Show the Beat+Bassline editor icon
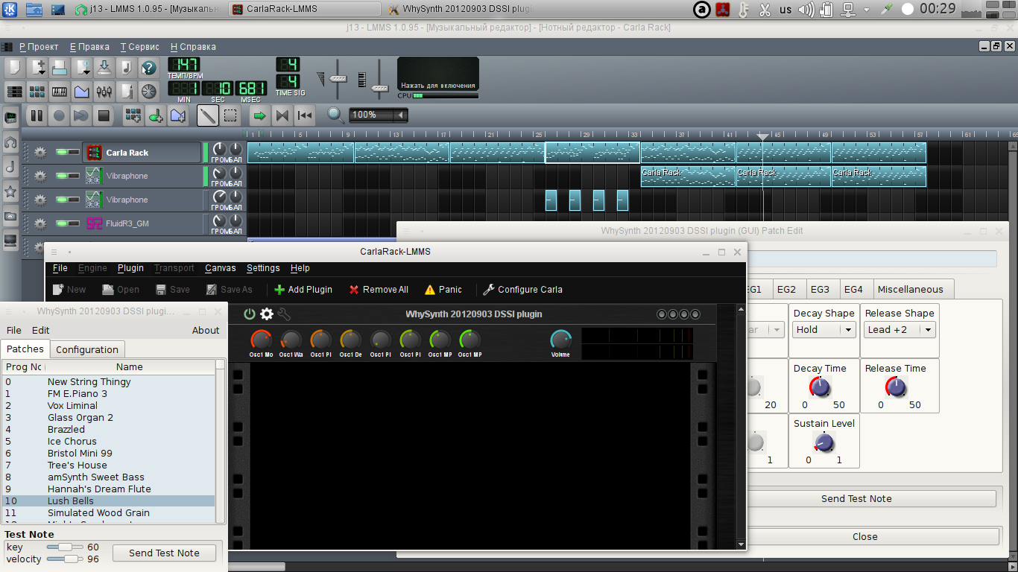 coord(37,92)
